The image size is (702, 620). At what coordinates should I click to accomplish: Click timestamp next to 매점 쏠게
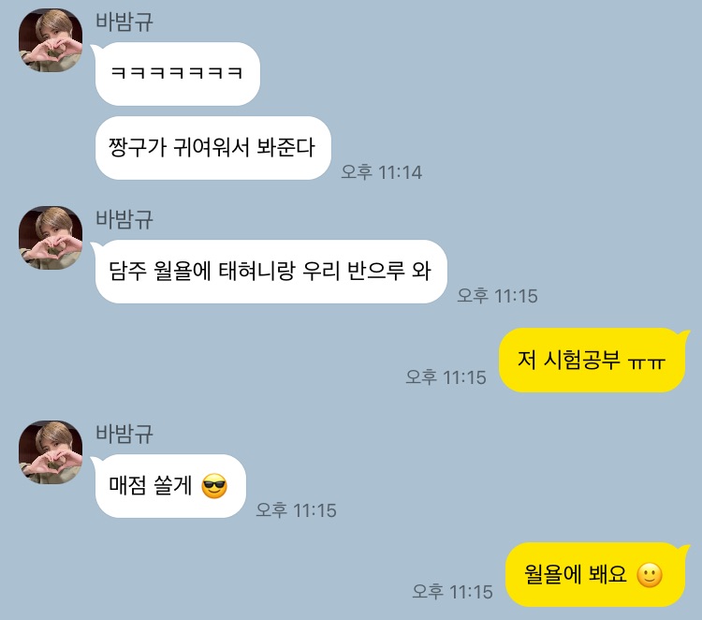(296, 510)
